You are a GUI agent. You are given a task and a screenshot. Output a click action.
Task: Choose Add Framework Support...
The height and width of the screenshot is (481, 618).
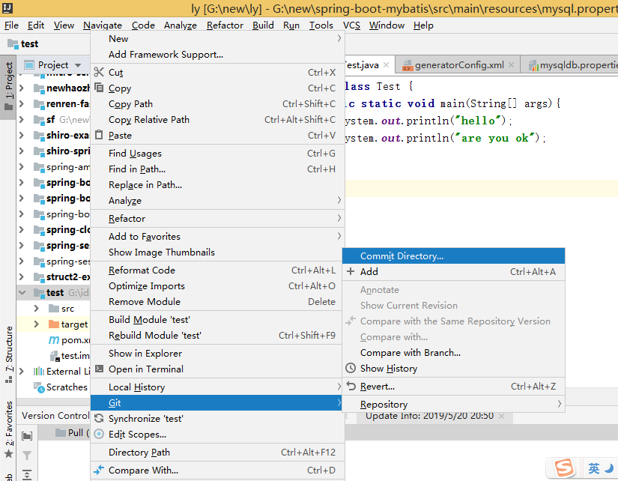point(217,55)
